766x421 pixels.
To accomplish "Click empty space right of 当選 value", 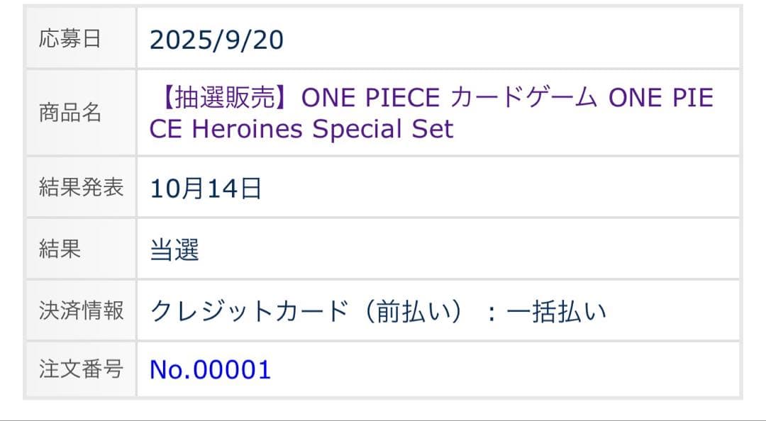I will click(461, 249).
